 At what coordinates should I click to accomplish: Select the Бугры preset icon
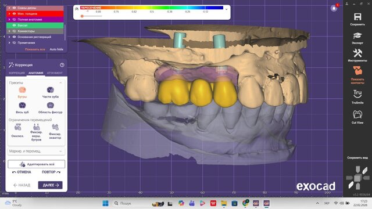point(22,90)
